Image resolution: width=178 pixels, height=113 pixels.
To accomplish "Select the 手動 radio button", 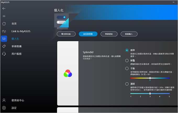I will (x=127, y=68).
